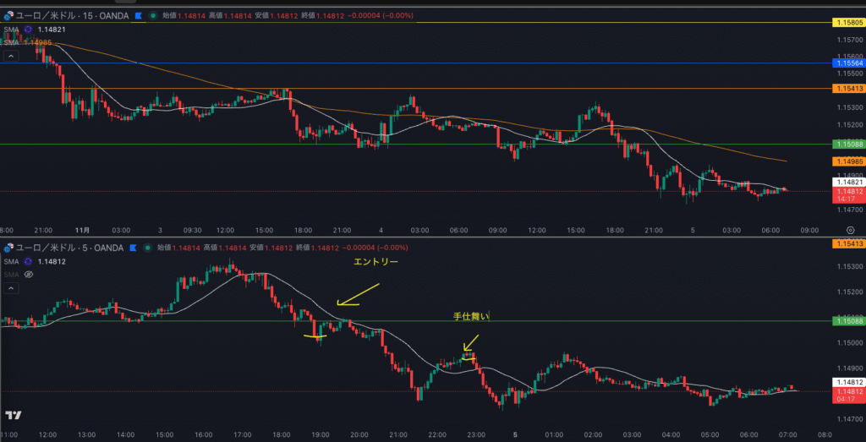Viewport: 866px width, 442px height.
Task: Collapse the indicator legend in the lower chart
Action: click(x=11, y=288)
